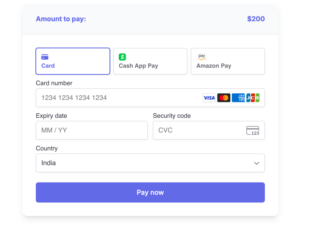Click the $200 amount text
Viewport: 315px width, 228px height.
coord(256,19)
